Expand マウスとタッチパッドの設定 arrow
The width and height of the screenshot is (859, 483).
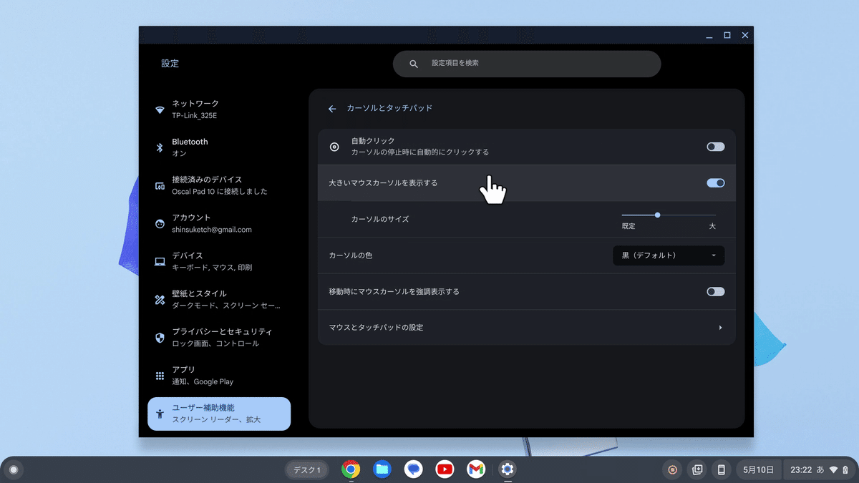[720, 328]
